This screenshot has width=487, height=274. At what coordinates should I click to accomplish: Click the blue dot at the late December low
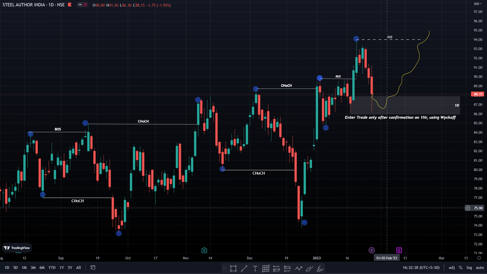[x=304, y=222]
